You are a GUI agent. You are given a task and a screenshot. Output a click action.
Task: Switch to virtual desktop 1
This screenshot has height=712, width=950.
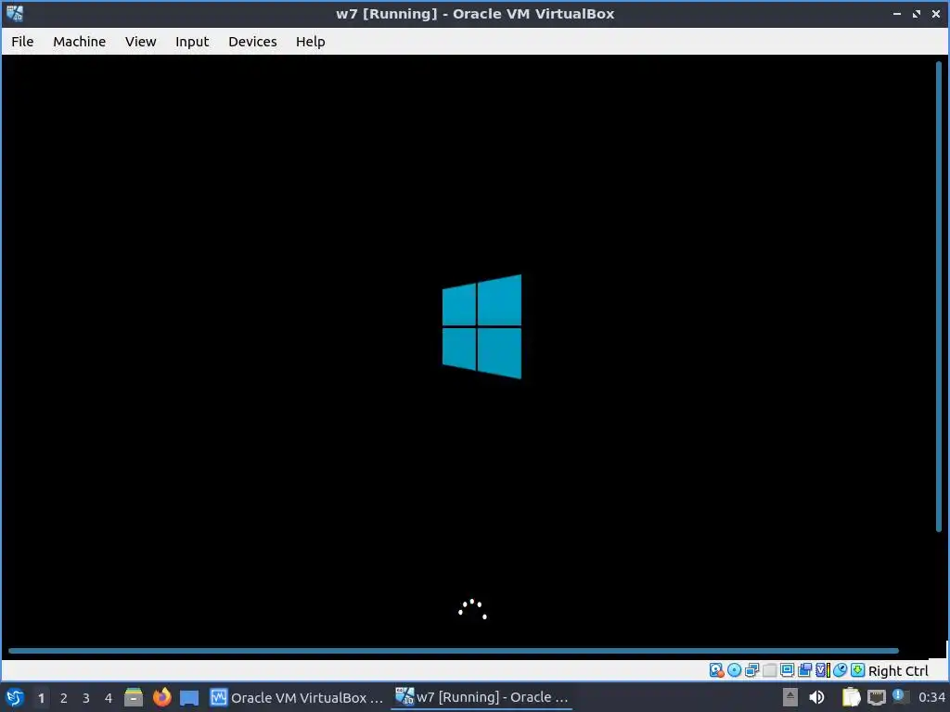(x=41, y=698)
